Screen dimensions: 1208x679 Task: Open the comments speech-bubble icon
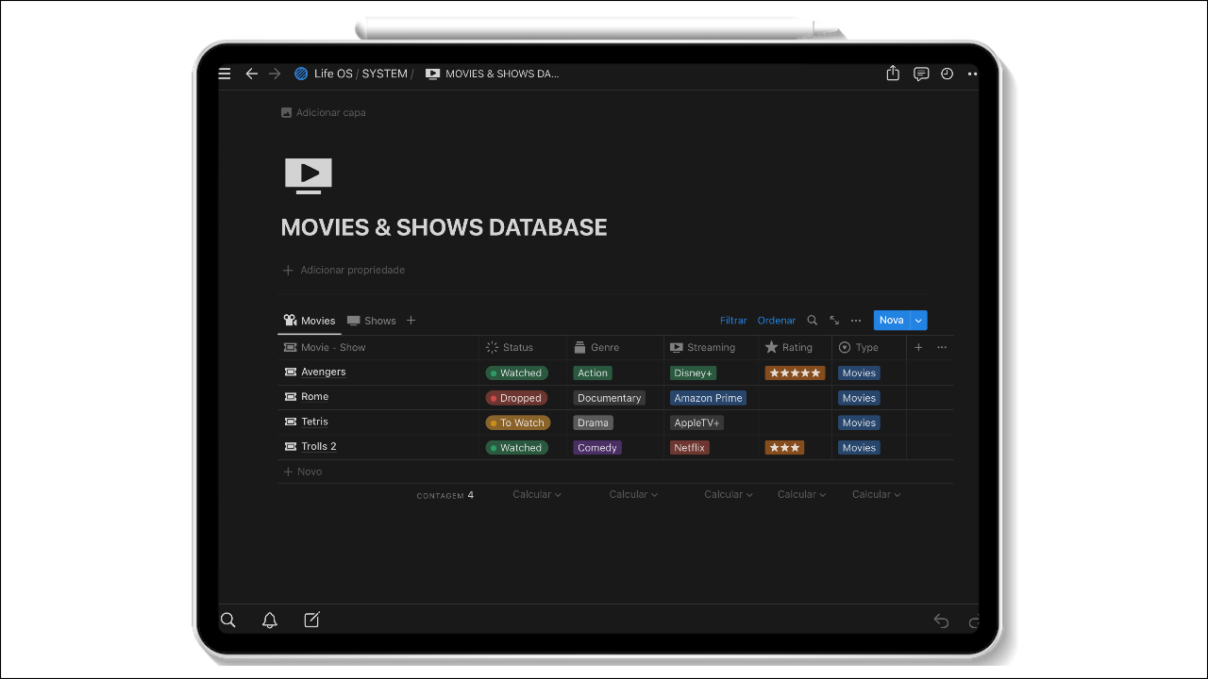click(921, 74)
